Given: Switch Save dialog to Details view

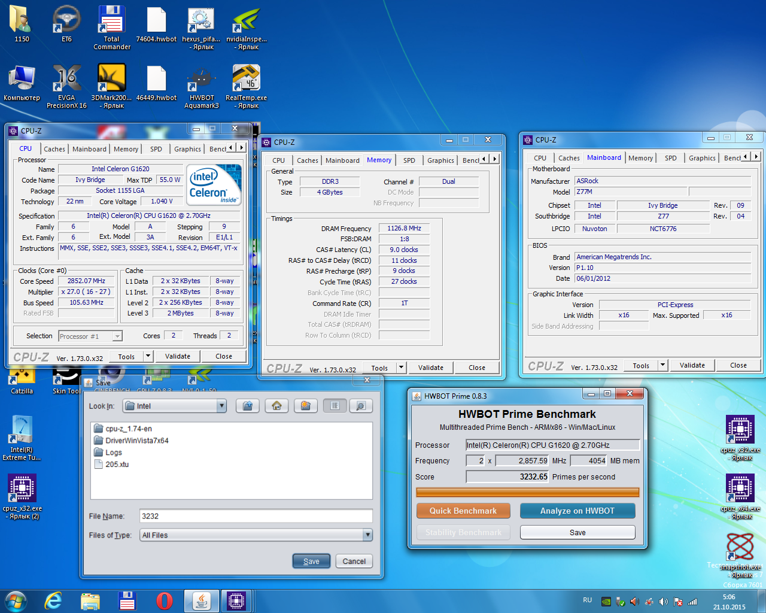Looking at the screenshot, I should coord(361,406).
